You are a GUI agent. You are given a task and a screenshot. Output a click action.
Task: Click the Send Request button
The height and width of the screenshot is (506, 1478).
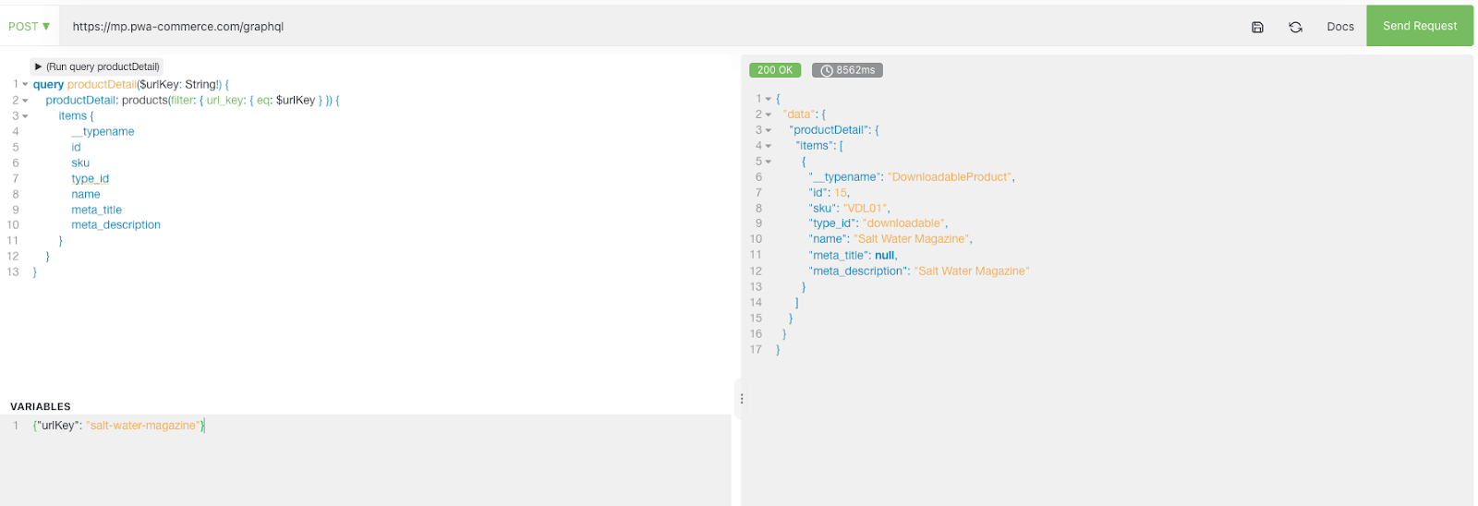pyautogui.click(x=1419, y=26)
